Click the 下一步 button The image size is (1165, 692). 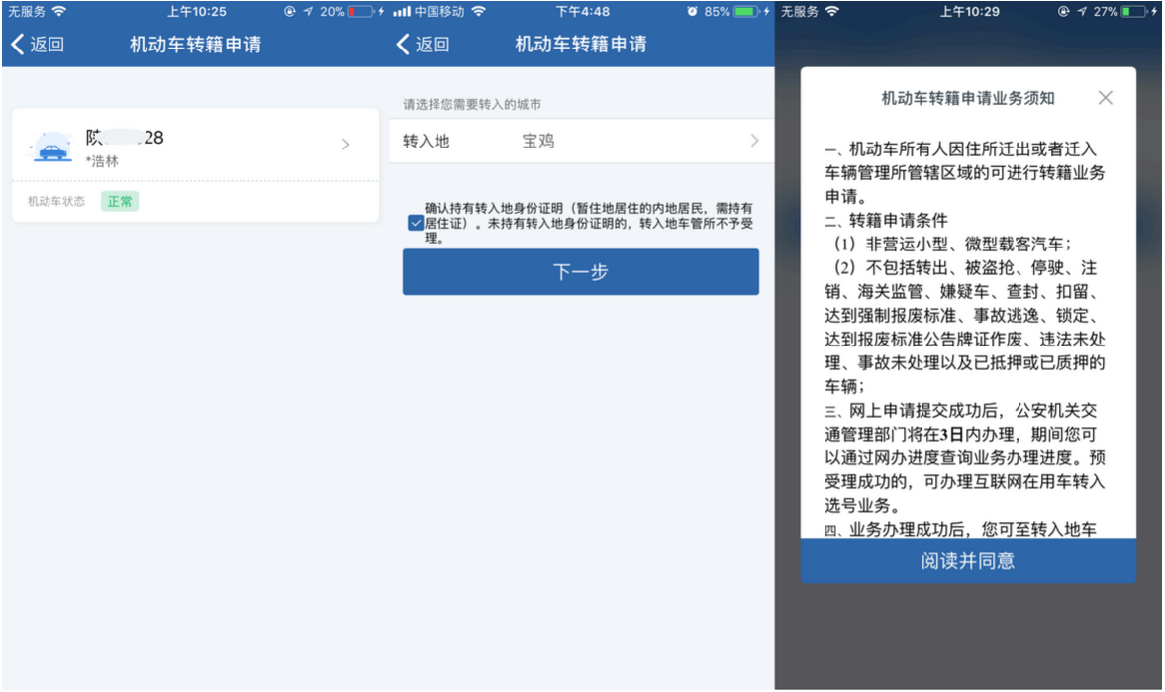pyautogui.click(x=581, y=272)
